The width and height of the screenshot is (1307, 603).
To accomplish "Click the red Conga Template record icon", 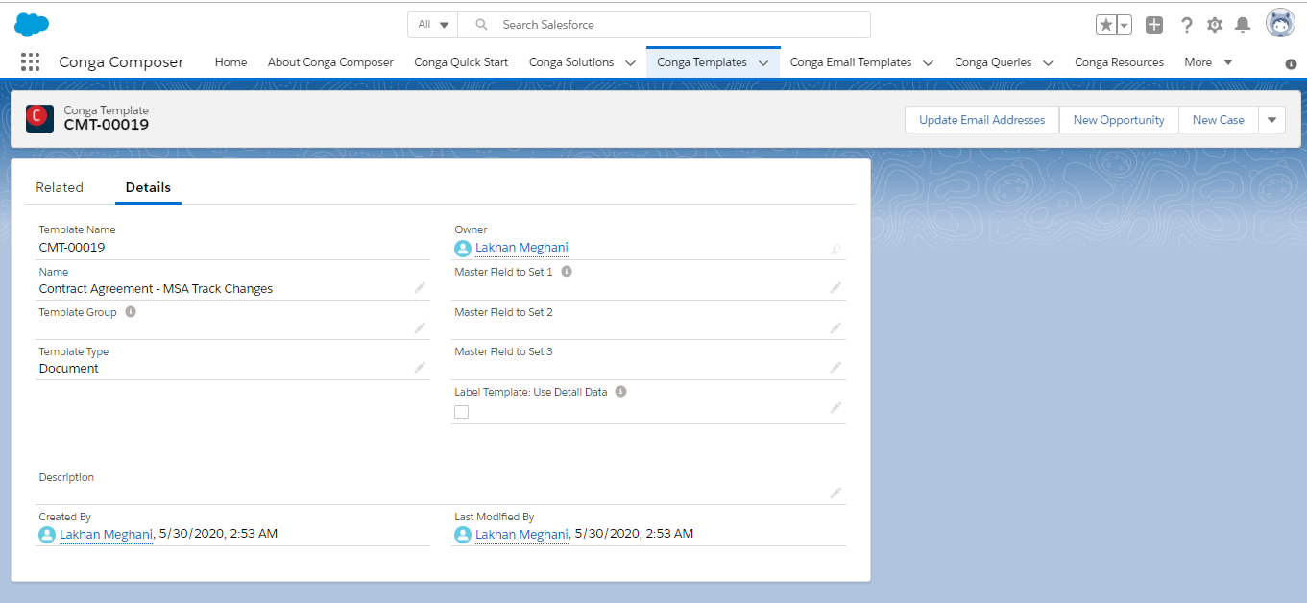I will (x=39, y=119).
